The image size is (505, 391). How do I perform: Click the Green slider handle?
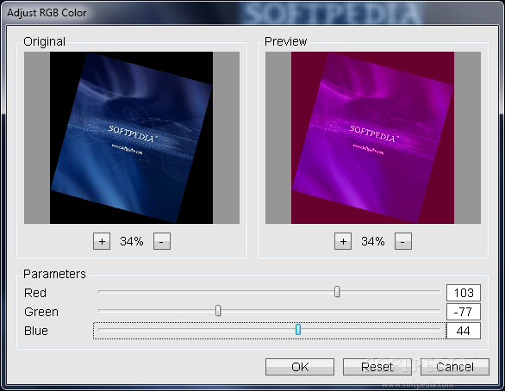218,311
